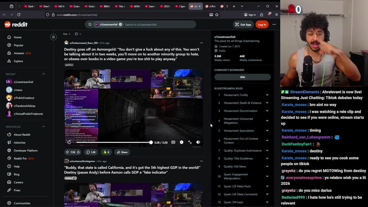Bookmark this page with the star icon
Screen dimensions: 368x207
tap(217, 15)
